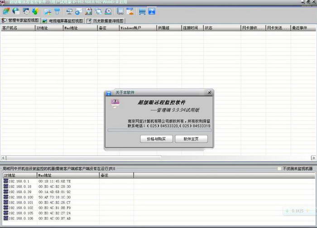Click the globe with page toolbar icon
The image size is (317, 228).
coord(16,11)
